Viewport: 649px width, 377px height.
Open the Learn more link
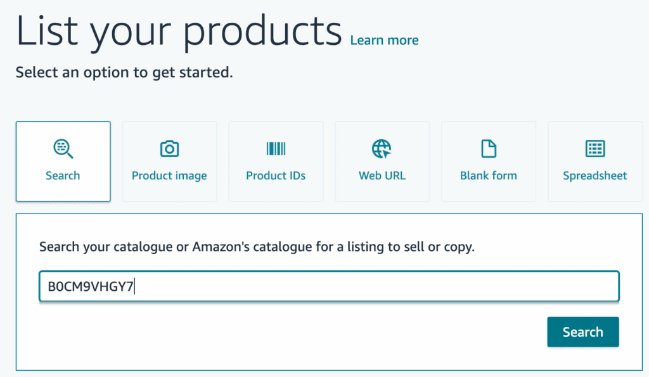tap(384, 41)
